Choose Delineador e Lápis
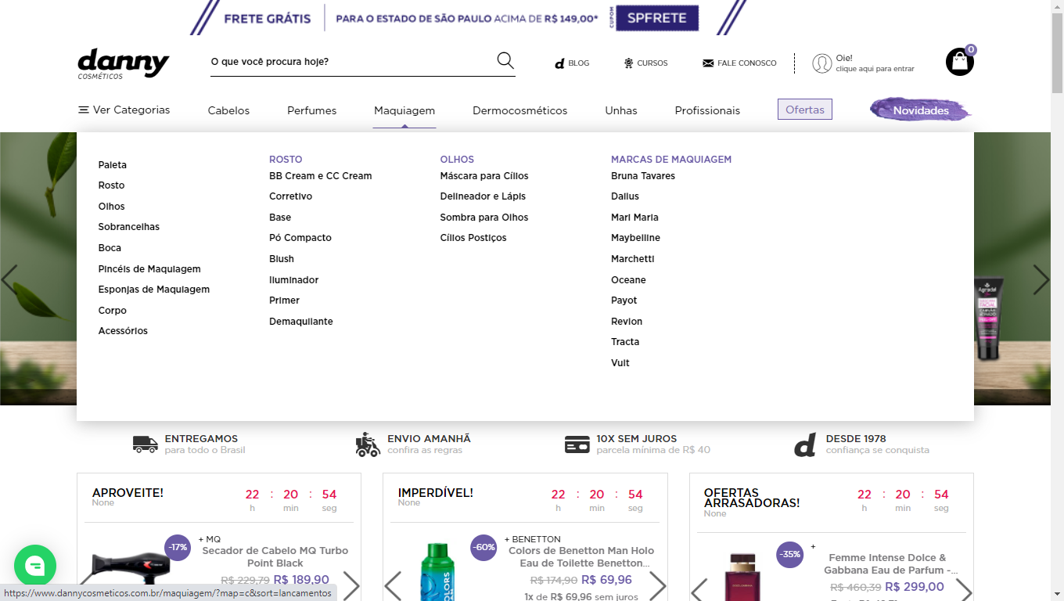1064x601 pixels. tap(483, 196)
